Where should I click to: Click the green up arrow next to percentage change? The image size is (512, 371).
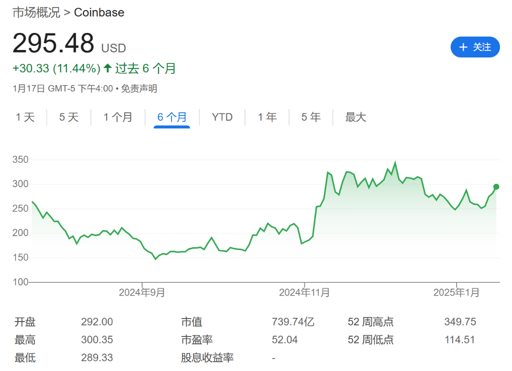107,68
